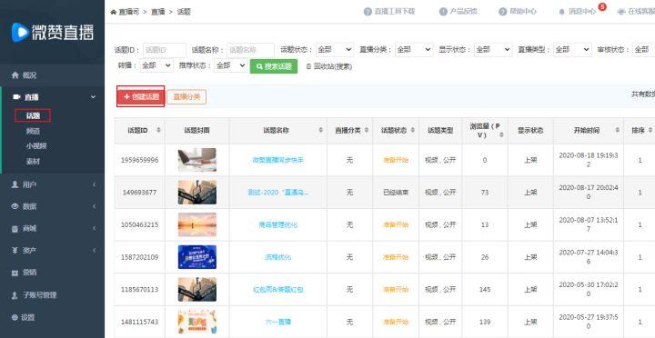655x338 pixels.
Task: Click the 在线客服 icon at top right
Action: (x=621, y=12)
